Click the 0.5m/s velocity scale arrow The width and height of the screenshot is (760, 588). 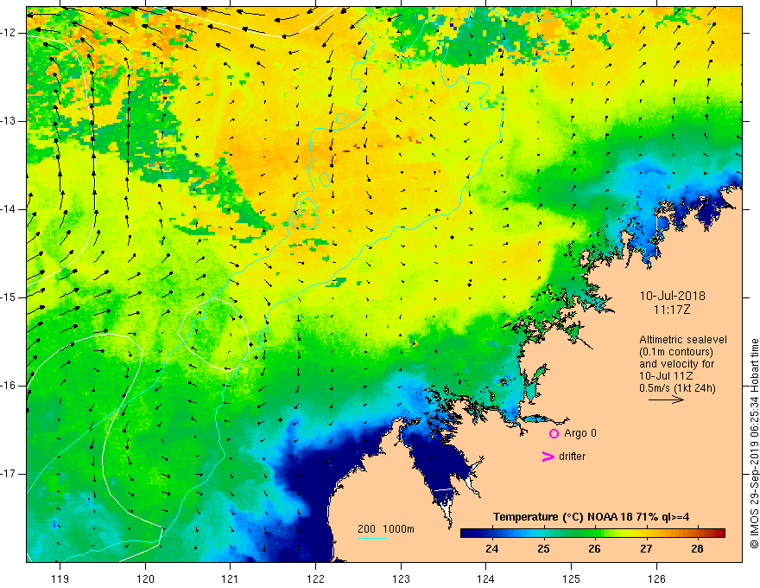[x=666, y=399]
